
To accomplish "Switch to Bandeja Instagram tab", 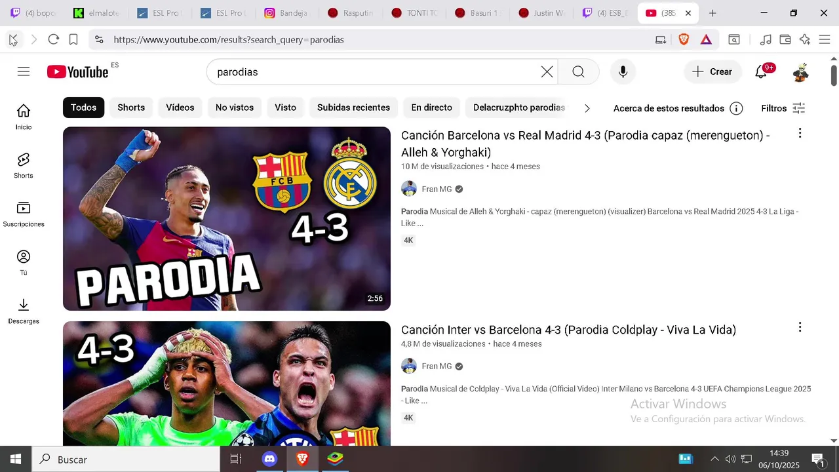I will [x=286, y=13].
